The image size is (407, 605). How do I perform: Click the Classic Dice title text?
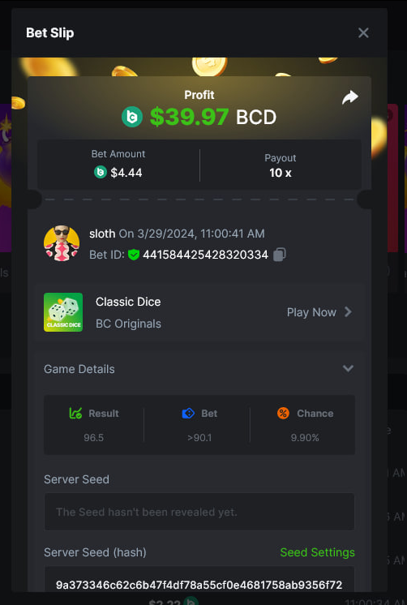[128, 302]
